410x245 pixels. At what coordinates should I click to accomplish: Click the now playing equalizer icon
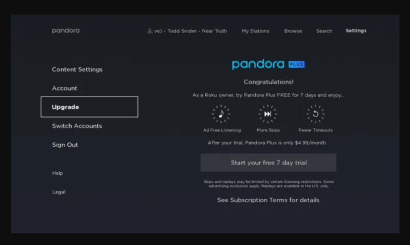[150, 31]
